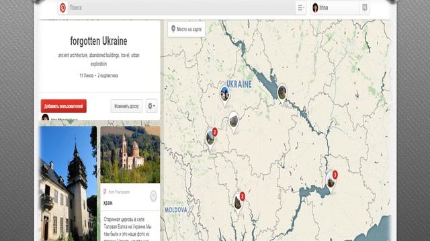Click the from Foursquare link
430x241 pixels.
point(119,192)
